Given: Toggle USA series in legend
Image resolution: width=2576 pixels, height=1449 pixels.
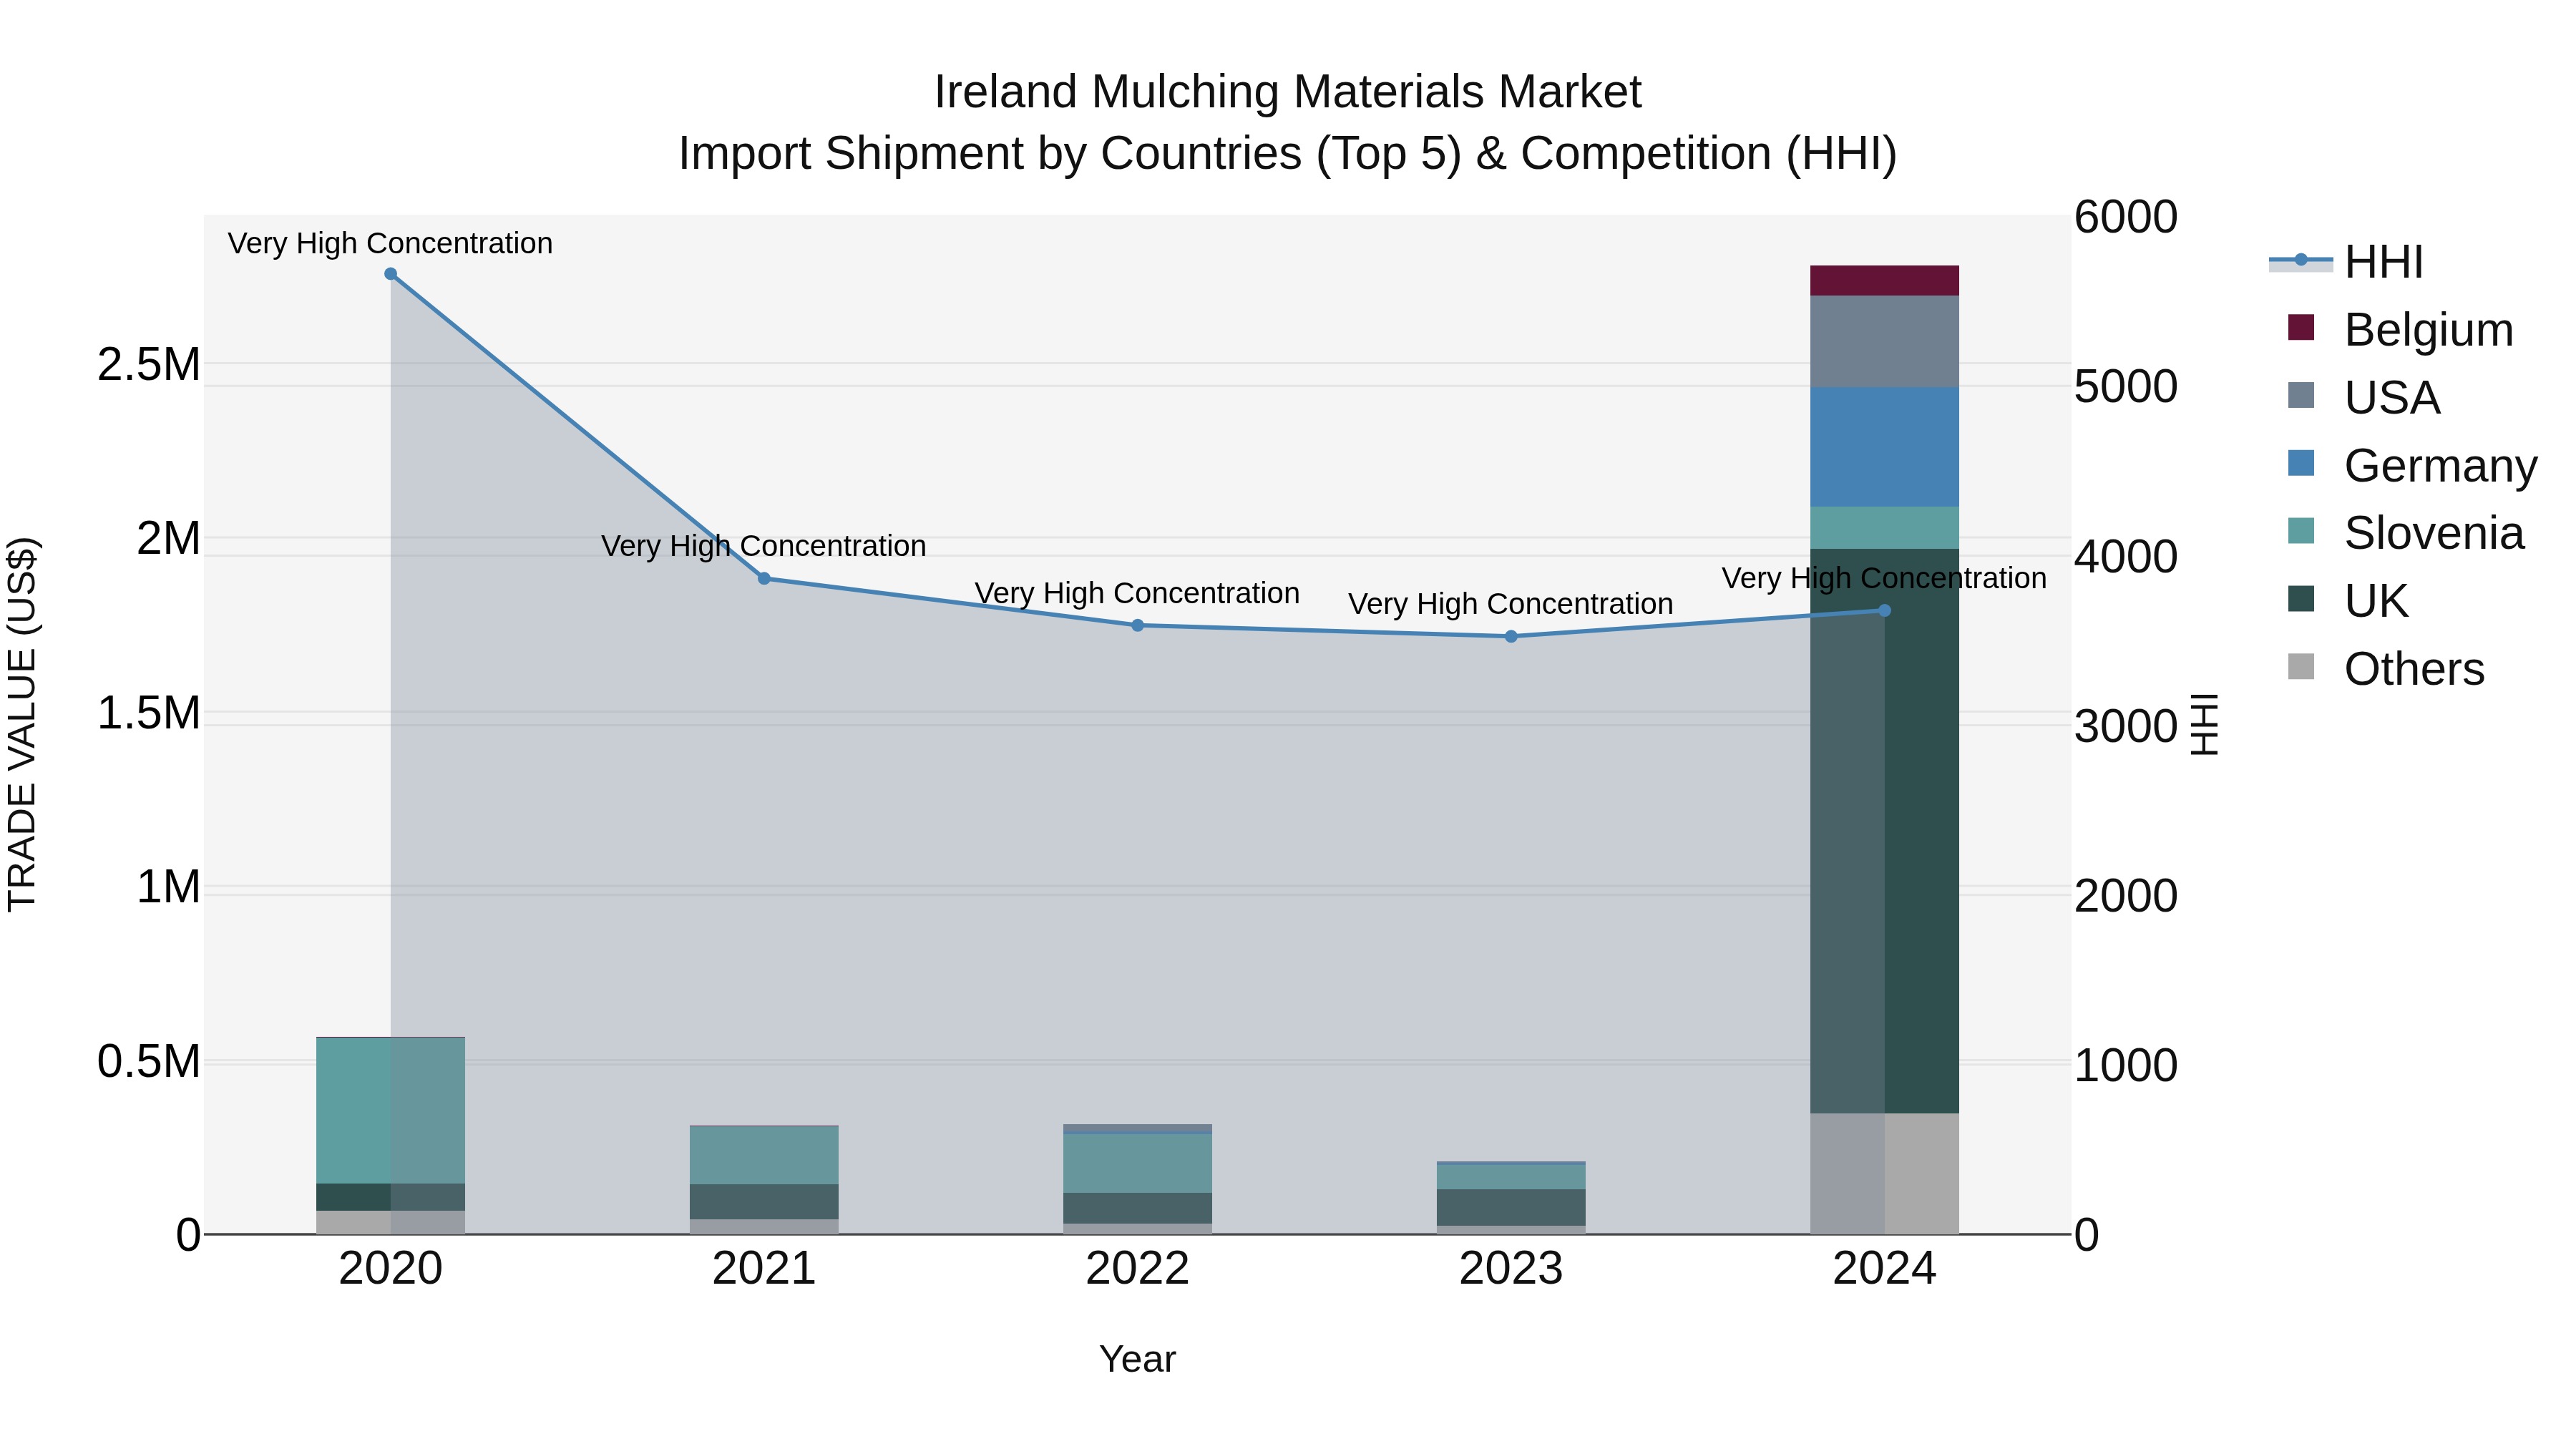Looking at the screenshot, I should [2364, 398].
